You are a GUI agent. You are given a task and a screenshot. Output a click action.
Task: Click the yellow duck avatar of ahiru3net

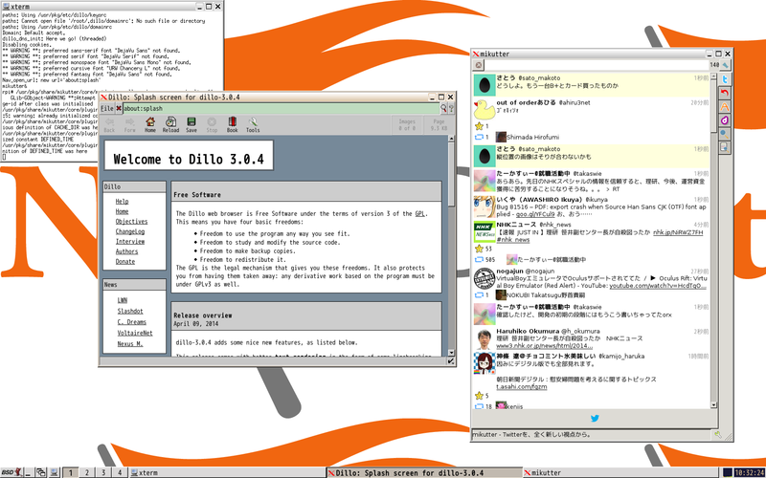tap(484, 109)
